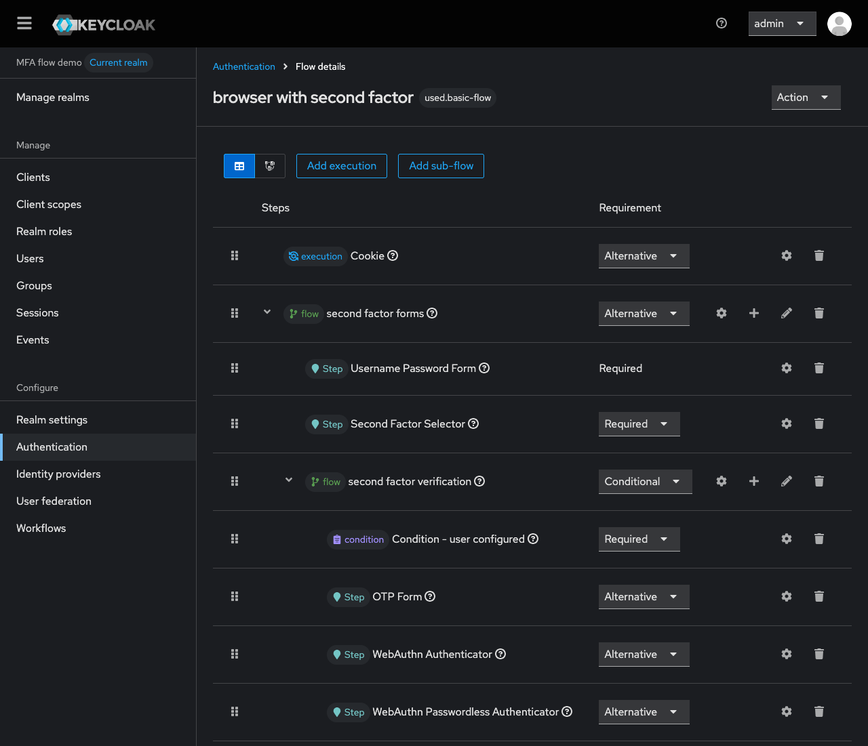Open Workflows in sidebar
Screen dimensions: 868x746
pyautogui.click(x=98, y=529)
